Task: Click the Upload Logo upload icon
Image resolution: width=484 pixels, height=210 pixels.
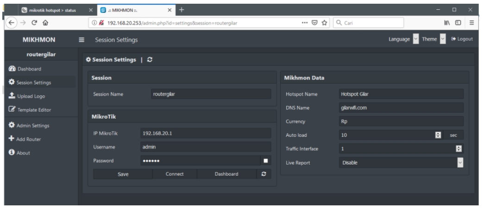Action: [x=12, y=96]
